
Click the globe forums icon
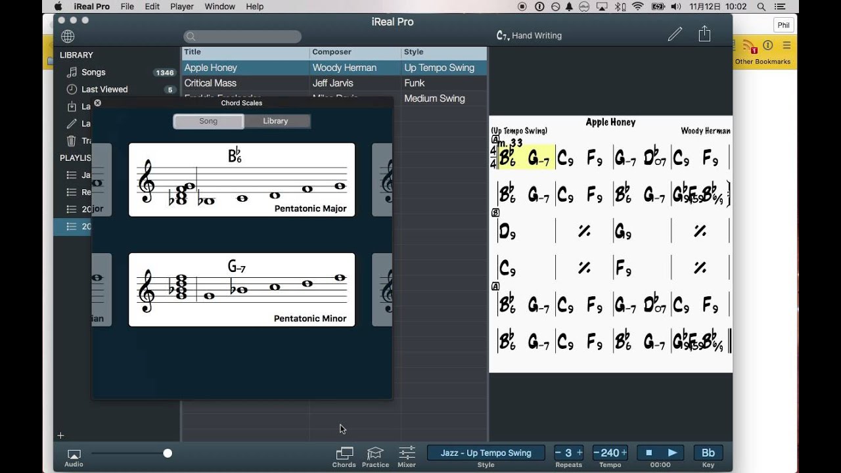pos(68,36)
